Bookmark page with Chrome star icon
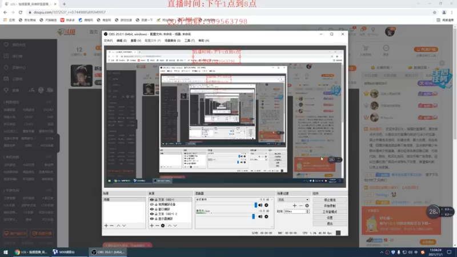This screenshot has height=257, width=457. 435,12
